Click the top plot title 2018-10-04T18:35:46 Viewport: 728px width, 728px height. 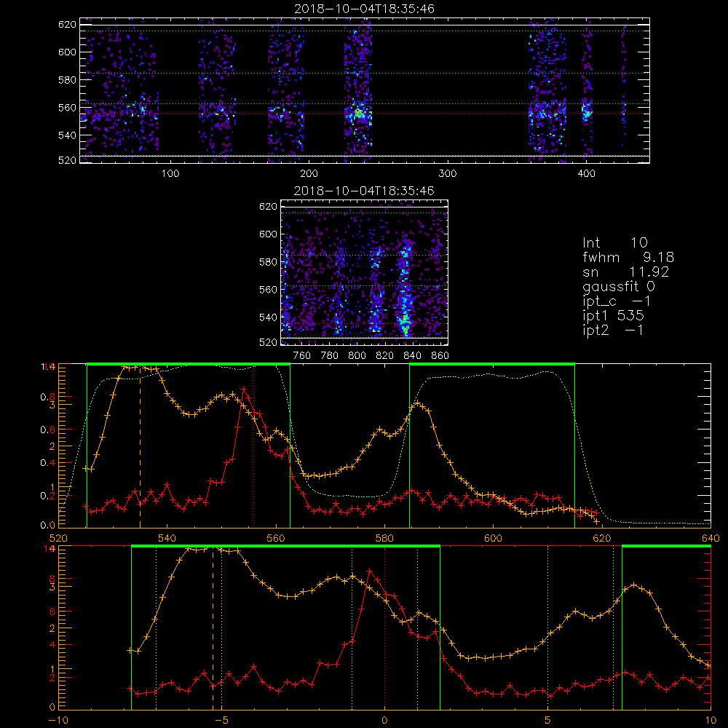(365, 9)
